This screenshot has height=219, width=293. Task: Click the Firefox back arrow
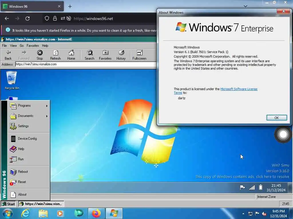coord(7,19)
